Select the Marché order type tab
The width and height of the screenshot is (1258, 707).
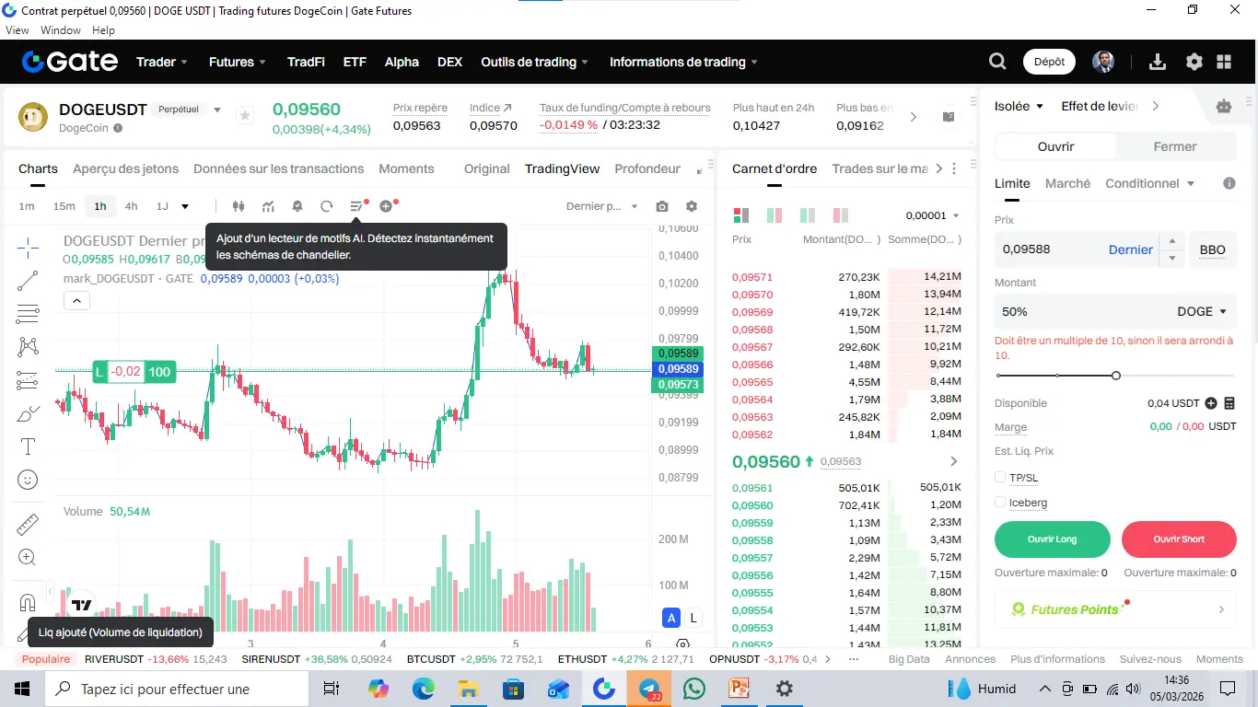click(x=1067, y=183)
